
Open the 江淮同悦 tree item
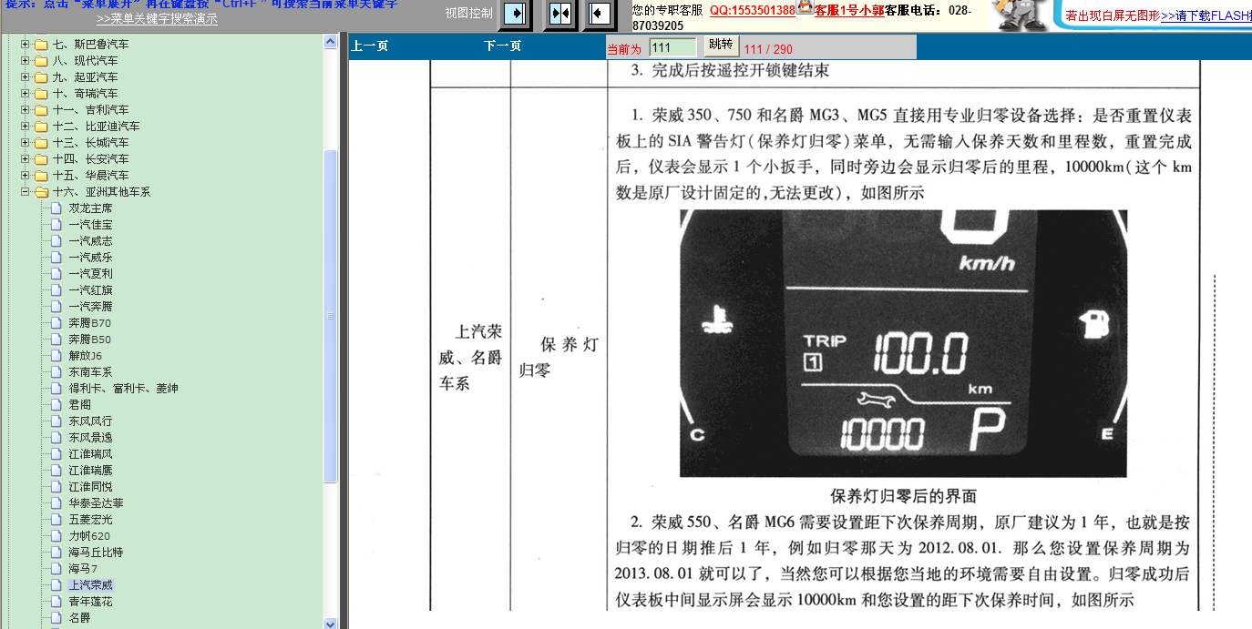pos(91,487)
